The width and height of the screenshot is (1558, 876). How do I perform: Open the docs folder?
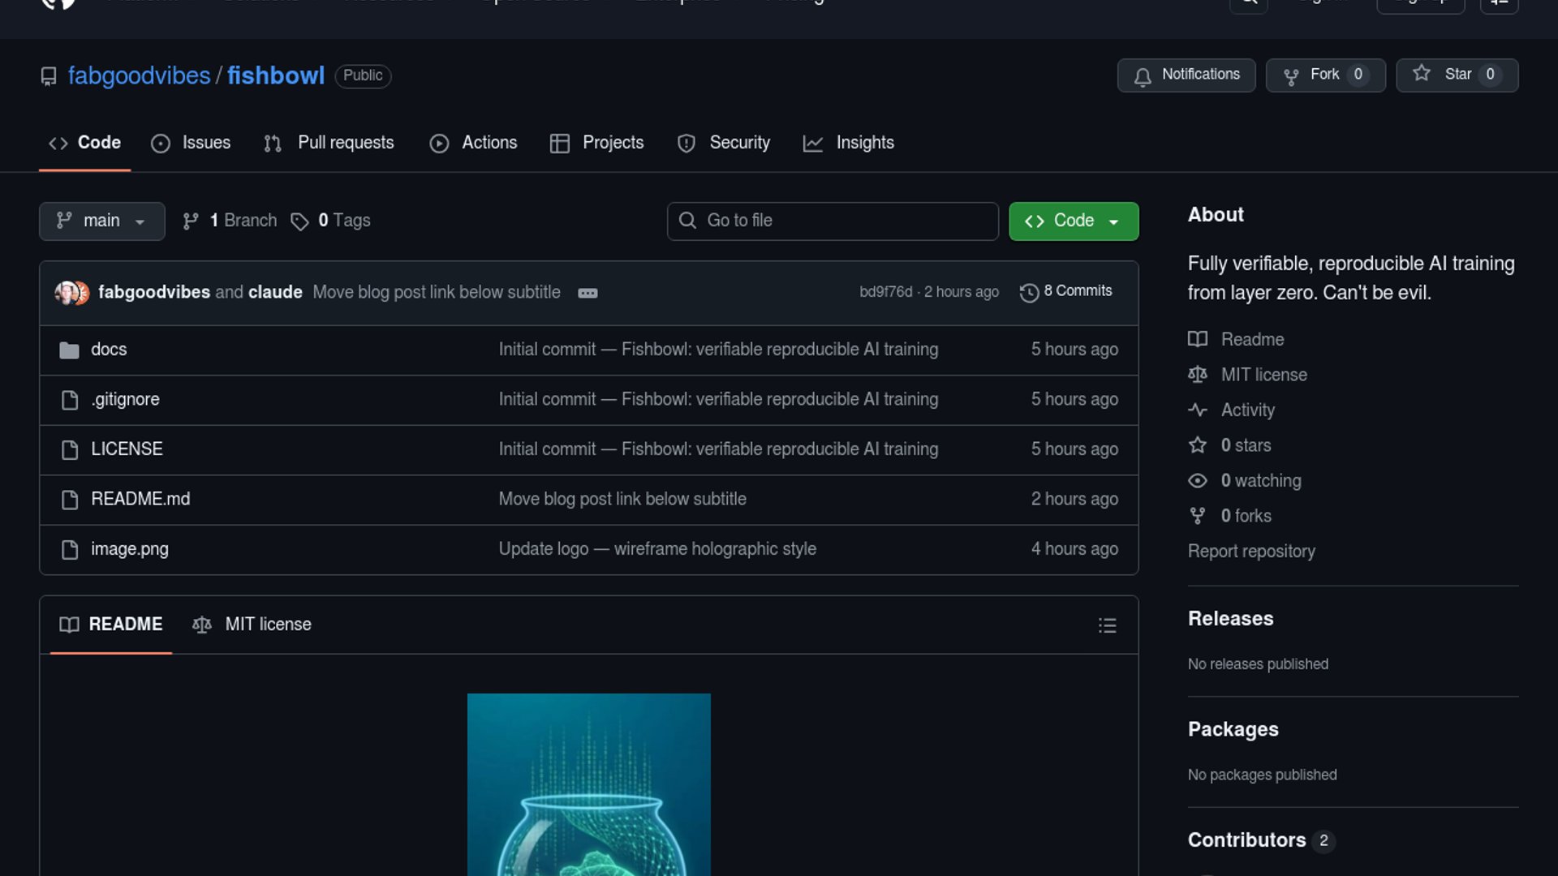click(109, 350)
